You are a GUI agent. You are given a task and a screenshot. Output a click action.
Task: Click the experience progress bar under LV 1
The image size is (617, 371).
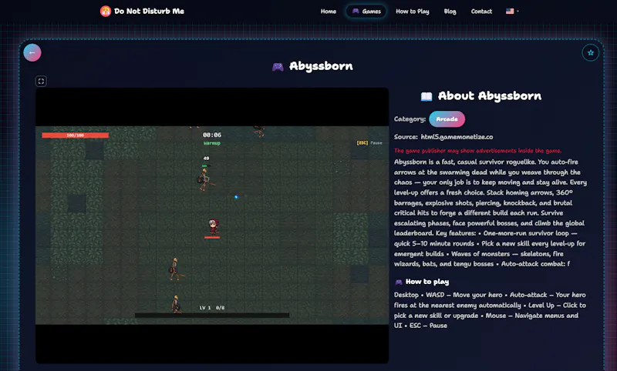click(211, 315)
